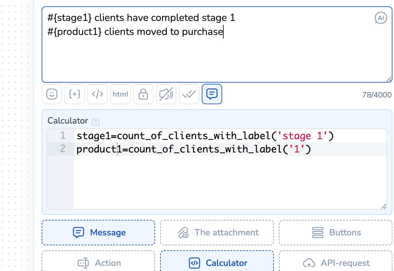Click the code brackets formatting icon
Screen dimensions: 394x271
coord(98,94)
